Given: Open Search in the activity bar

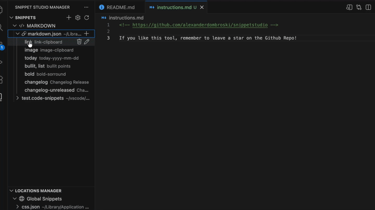Looking at the screenshot, I should point(1,27).
